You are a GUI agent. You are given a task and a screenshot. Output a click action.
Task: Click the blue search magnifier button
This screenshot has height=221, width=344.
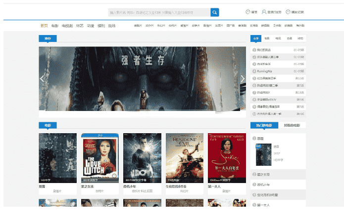point(214,12)
